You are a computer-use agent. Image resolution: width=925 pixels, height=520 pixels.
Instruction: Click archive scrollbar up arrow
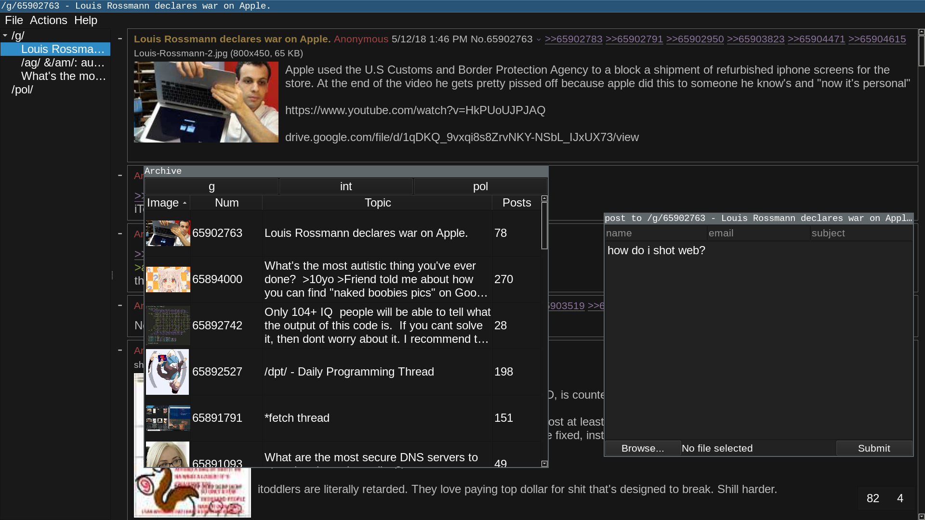point(544,198)
